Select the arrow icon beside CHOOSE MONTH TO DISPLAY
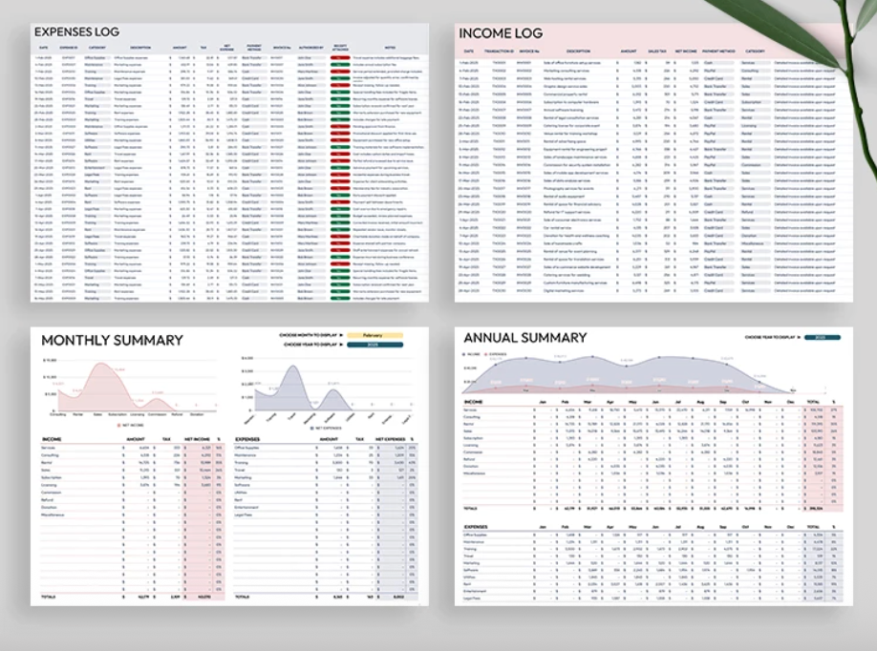This screenshot has width=877, height=651. [x=341, y=335]
